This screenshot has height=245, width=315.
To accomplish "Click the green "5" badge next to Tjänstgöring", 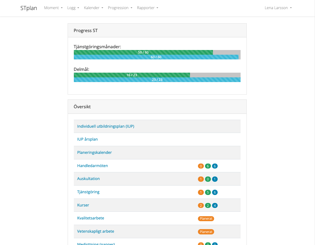I will click(208, 192).
